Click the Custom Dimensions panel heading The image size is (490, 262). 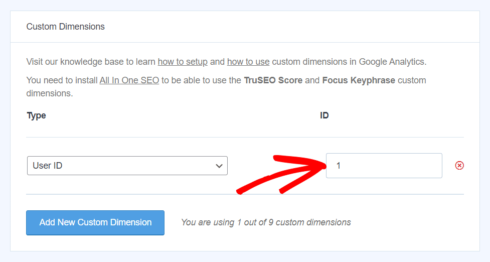tap(65, 27)
